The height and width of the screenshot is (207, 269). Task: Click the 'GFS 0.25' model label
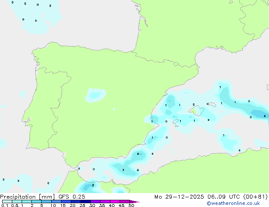[x=72, y=197]
